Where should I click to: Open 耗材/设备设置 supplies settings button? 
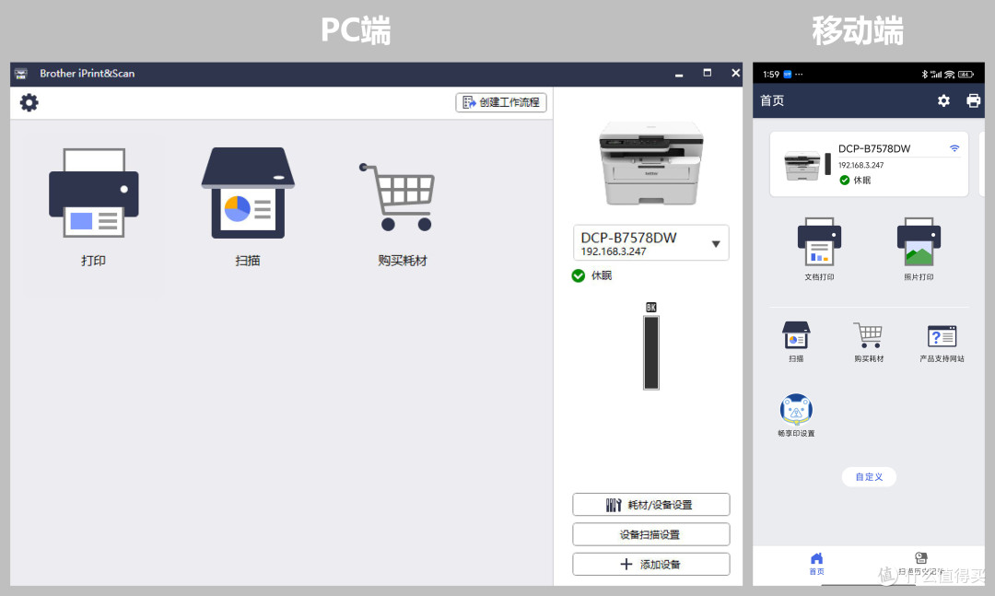tap(651, 505)
